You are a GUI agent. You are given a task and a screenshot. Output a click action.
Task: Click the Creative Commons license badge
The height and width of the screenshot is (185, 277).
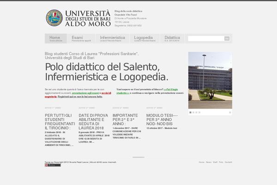(53, 165)
